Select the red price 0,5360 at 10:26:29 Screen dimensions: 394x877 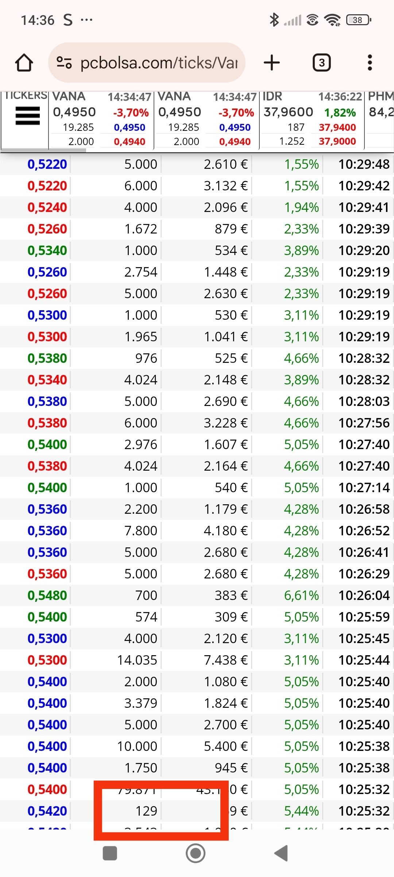47,574
